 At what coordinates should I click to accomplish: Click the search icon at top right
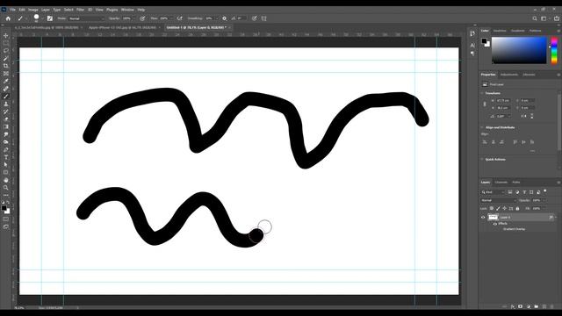(x=535, y=18)
